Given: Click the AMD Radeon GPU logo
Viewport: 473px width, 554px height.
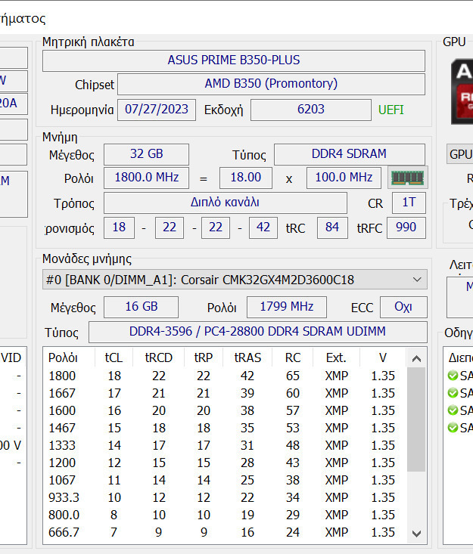Looking at the screenshot, I should coord(462,92).
